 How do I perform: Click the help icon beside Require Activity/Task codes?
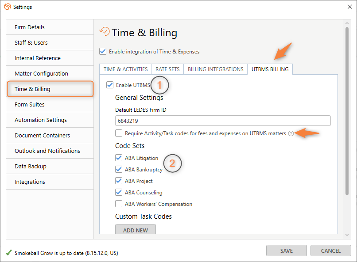click(x=291, y=133)
